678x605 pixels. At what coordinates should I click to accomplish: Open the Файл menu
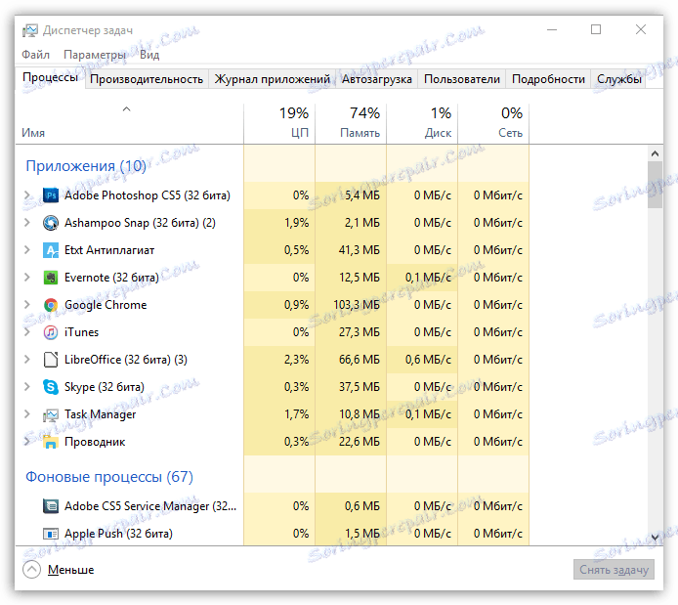click(35, 55)
